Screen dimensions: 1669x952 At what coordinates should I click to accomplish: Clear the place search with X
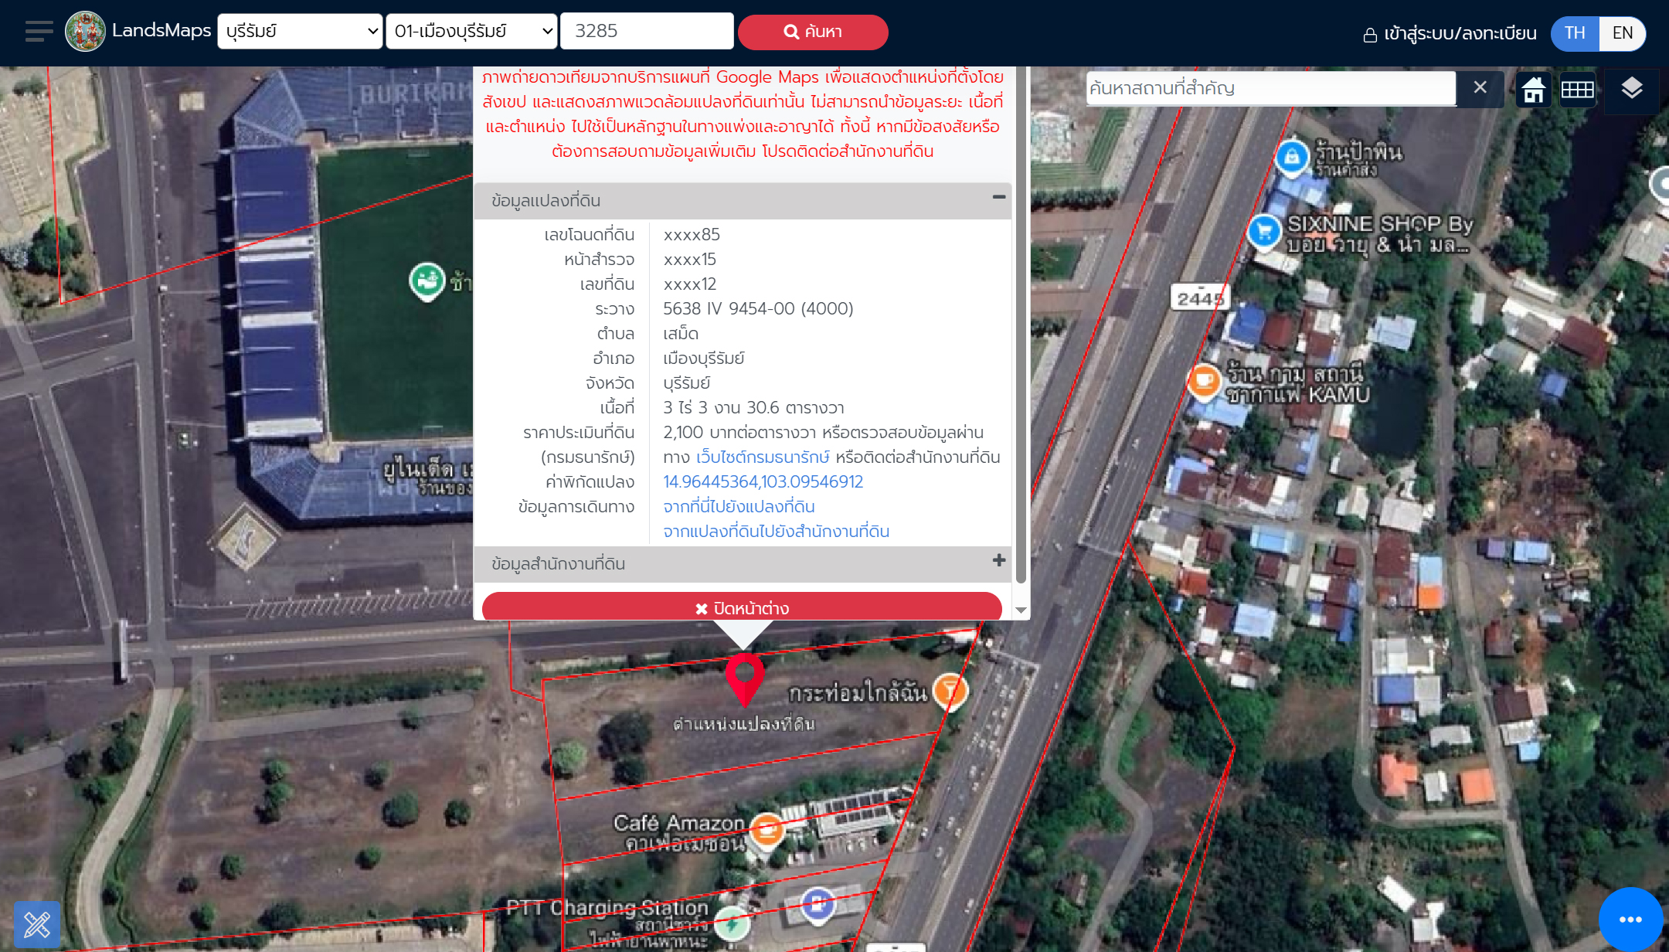point(1480,88)
